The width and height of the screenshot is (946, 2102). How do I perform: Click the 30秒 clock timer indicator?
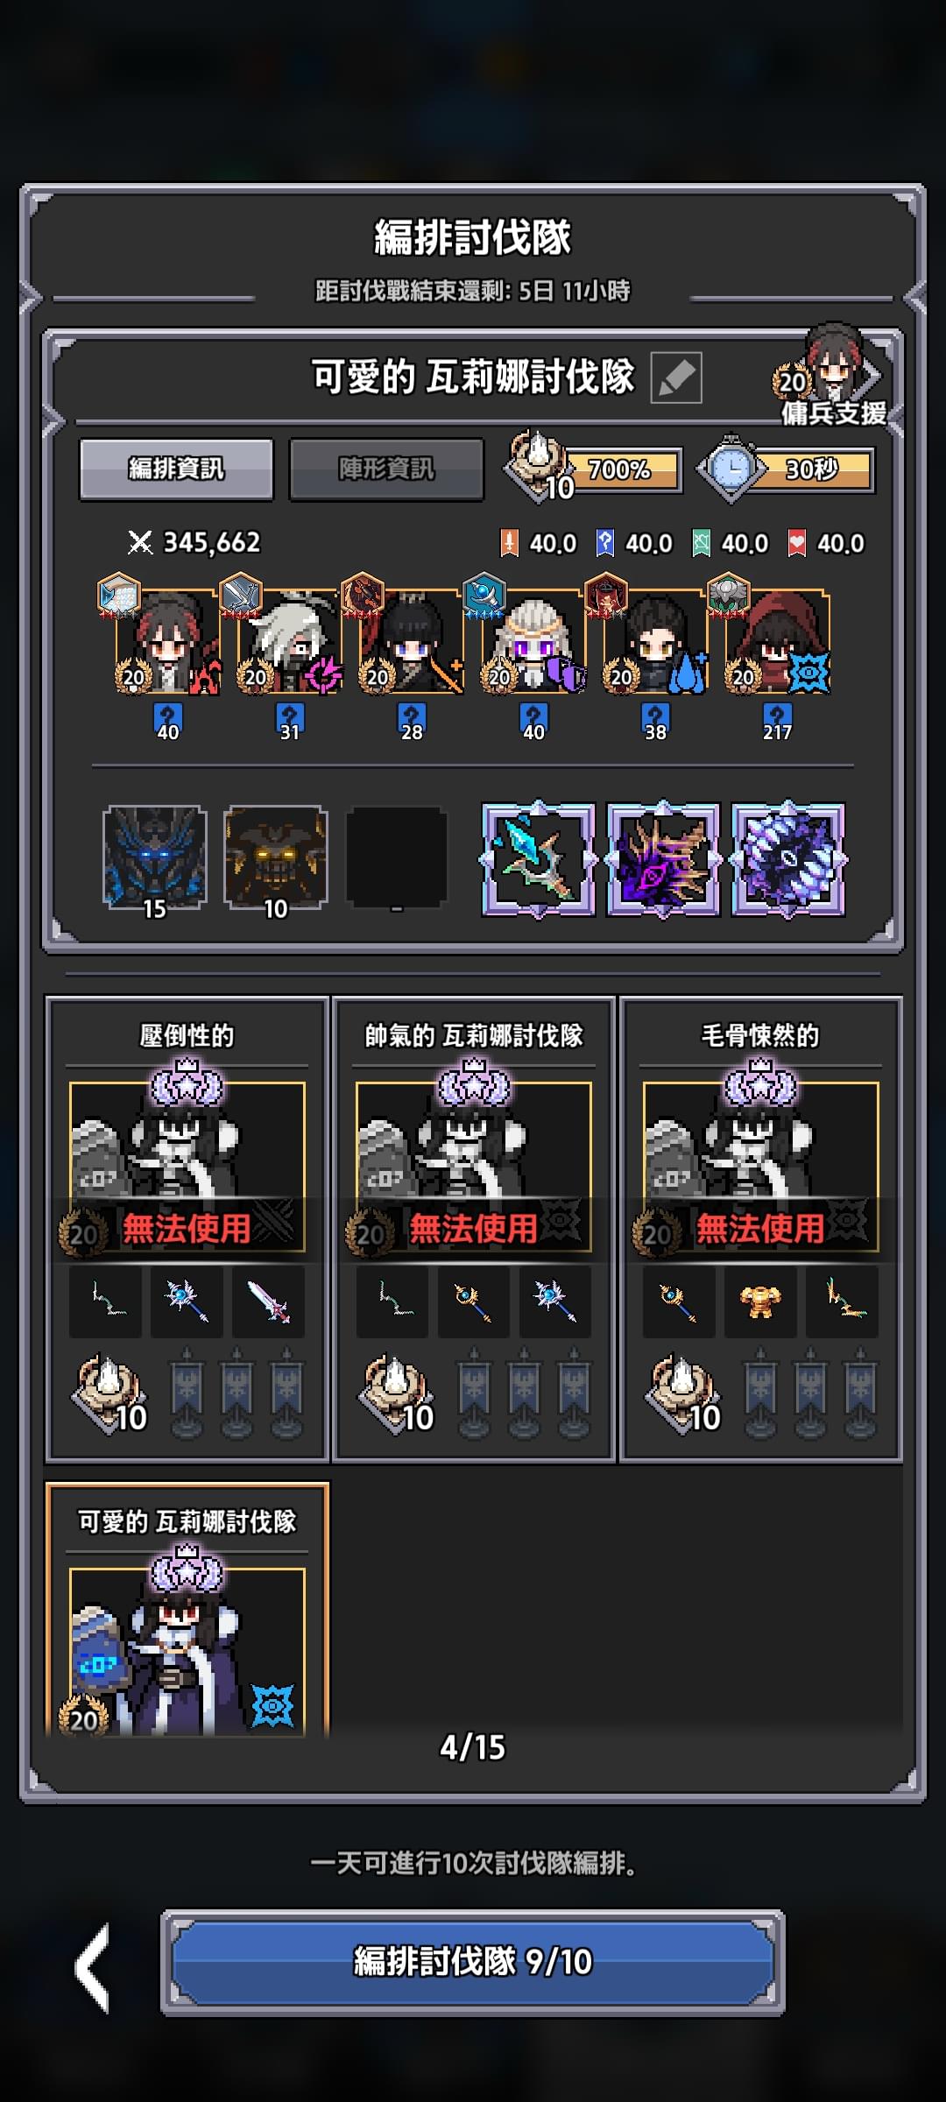click(x=787, y=469)
